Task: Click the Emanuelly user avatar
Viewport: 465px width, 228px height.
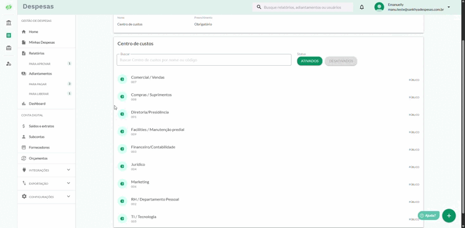Action: click(379, 7)
